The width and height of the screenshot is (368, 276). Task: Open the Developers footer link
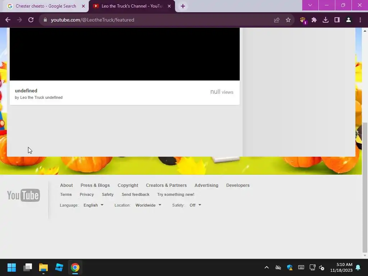tap(238, 185)
